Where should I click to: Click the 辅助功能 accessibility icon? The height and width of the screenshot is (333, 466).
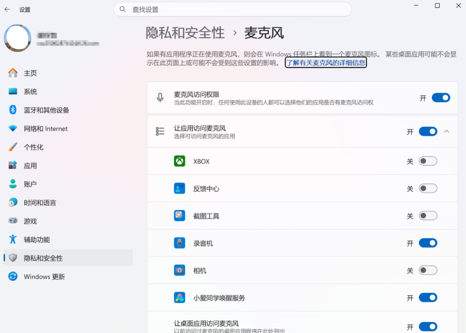(13, 239)
